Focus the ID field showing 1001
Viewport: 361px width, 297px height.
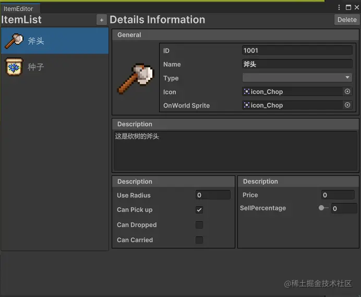[x=297, y=51]
